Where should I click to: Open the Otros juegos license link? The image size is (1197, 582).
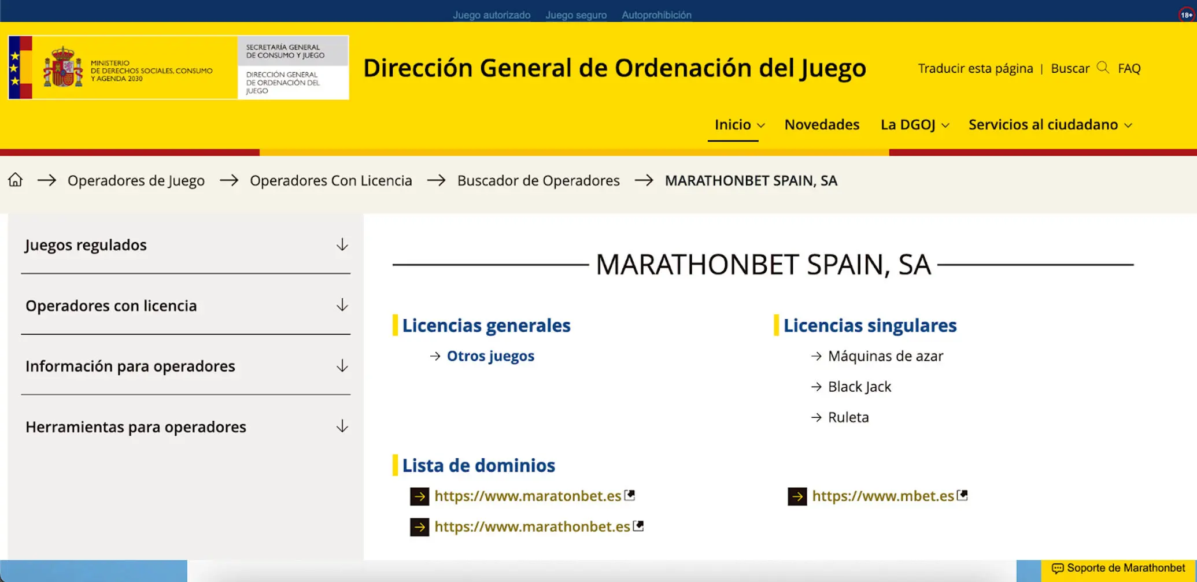490,356
